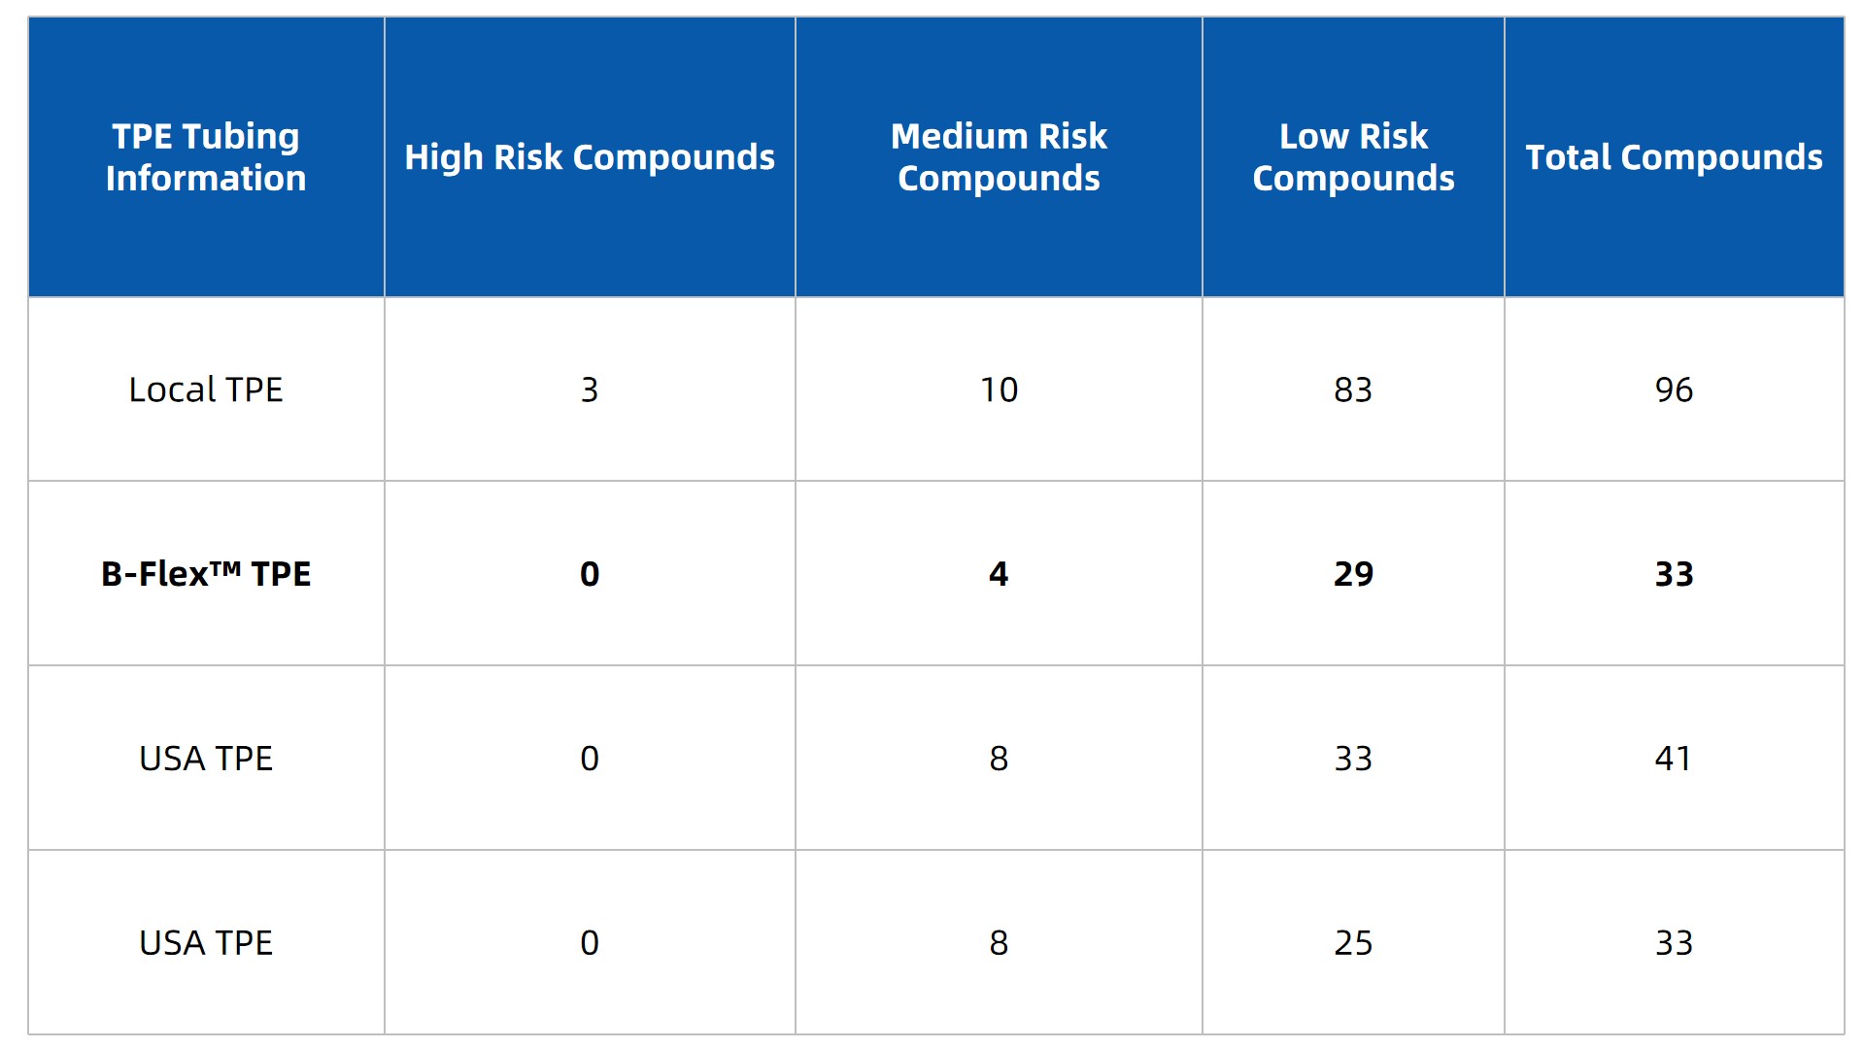1865x1049 pixels.
Task: Click B-Flex TPE's bold high risk 0
Action: [x=590, y=574]
